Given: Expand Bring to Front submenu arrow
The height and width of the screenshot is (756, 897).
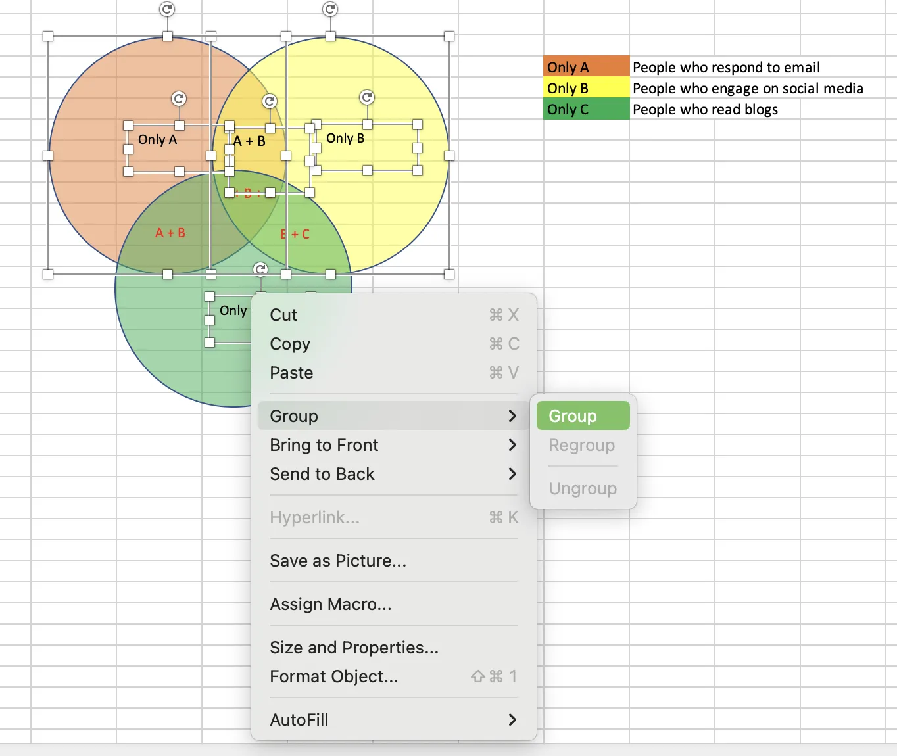Looking at the screenshot, I should (512, 445).
